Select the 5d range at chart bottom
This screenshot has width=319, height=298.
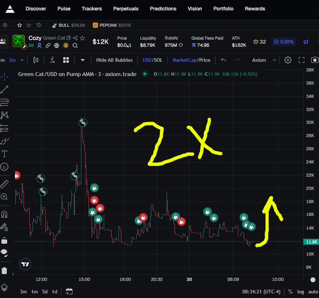[x=45, y=292]
